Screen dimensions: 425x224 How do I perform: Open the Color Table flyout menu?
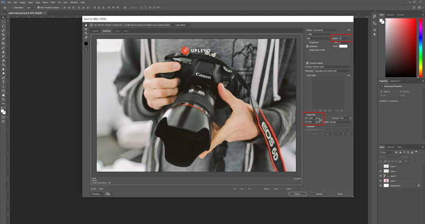[x=348, y=76]
